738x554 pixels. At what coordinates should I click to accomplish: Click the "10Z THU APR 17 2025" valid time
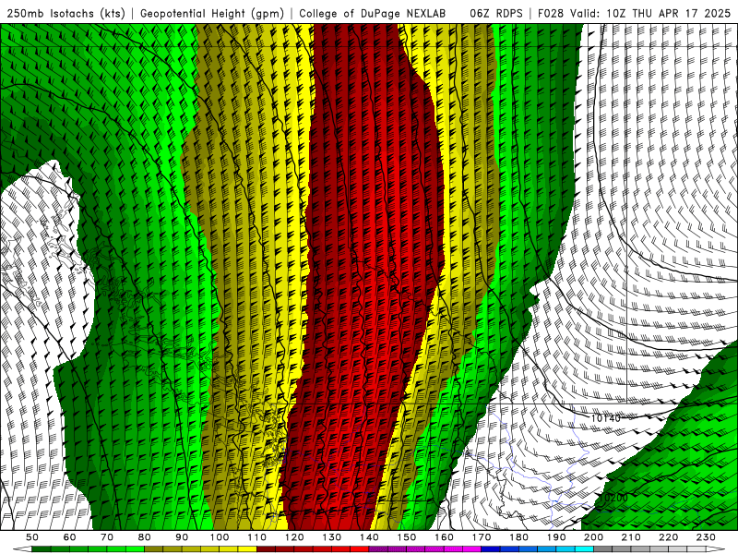pos(668,14)
